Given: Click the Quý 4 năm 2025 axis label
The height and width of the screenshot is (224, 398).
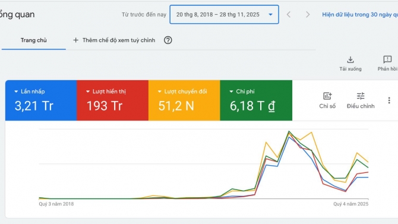Looking at the screenshot, I should click(351, 204).
